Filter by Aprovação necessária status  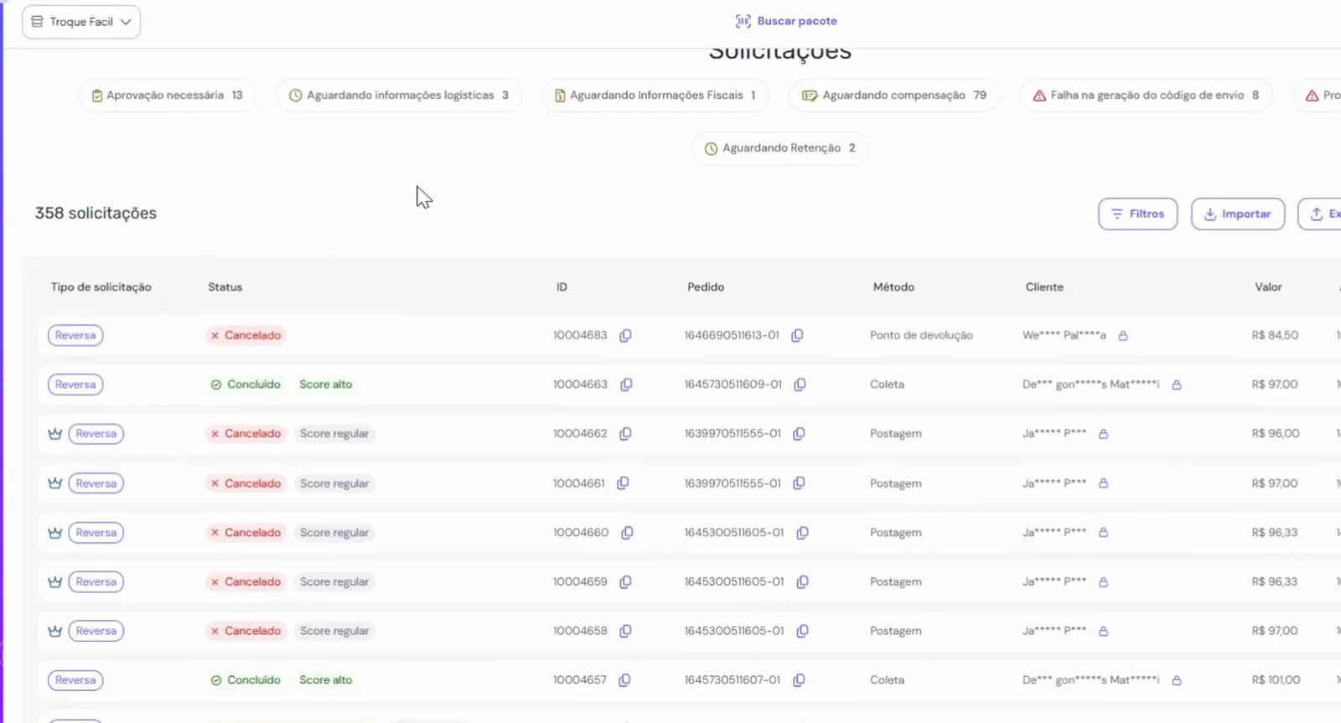[167, 96]
